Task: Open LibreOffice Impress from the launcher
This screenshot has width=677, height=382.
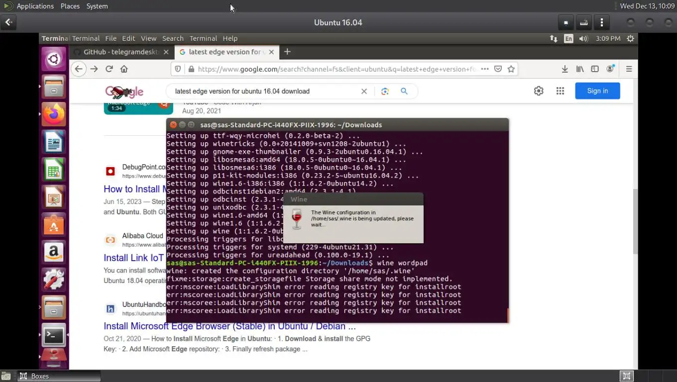Action: 54,198
